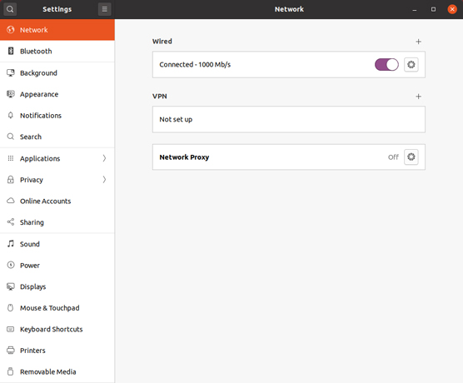463x383 pixels.
Task: Click the Appearance icon in sidebar
Action: click(11, 94)
